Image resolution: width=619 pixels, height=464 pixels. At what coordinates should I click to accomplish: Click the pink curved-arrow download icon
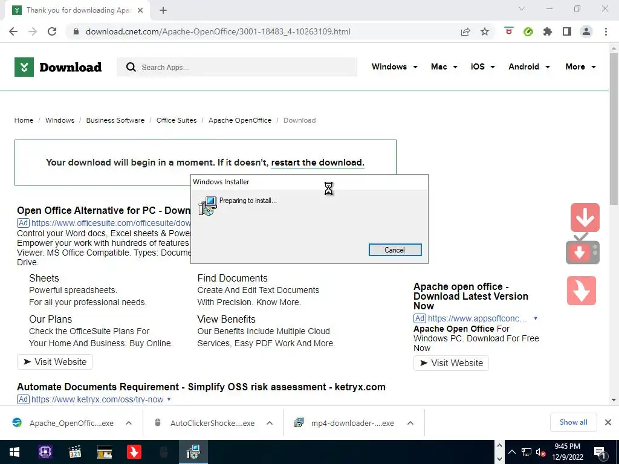pos(582,291)
